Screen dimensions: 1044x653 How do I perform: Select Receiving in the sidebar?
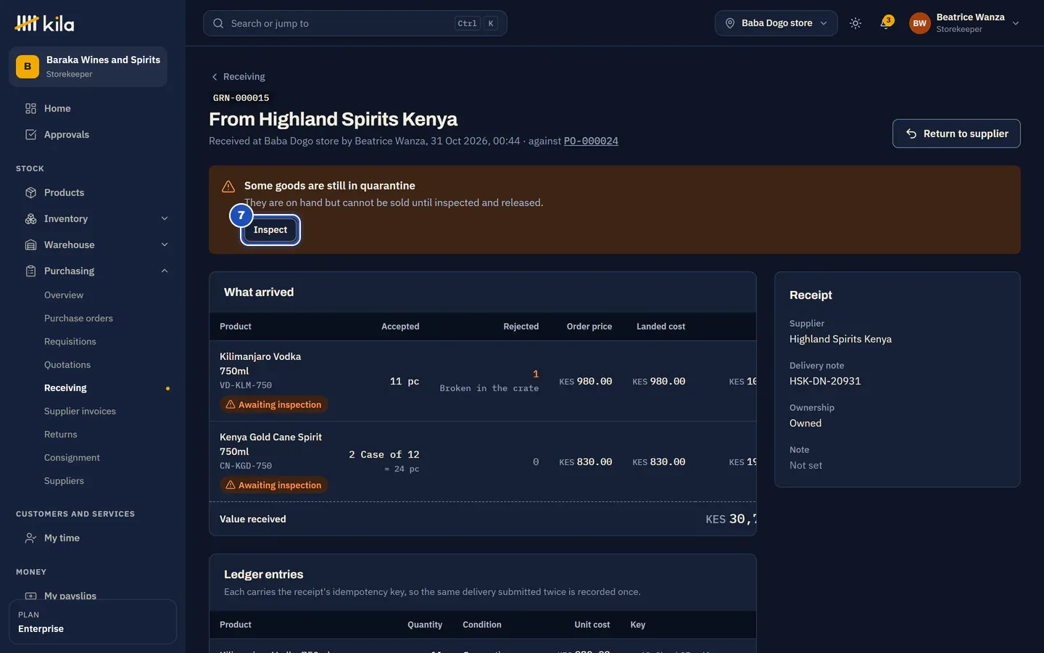tap(65, 388)
